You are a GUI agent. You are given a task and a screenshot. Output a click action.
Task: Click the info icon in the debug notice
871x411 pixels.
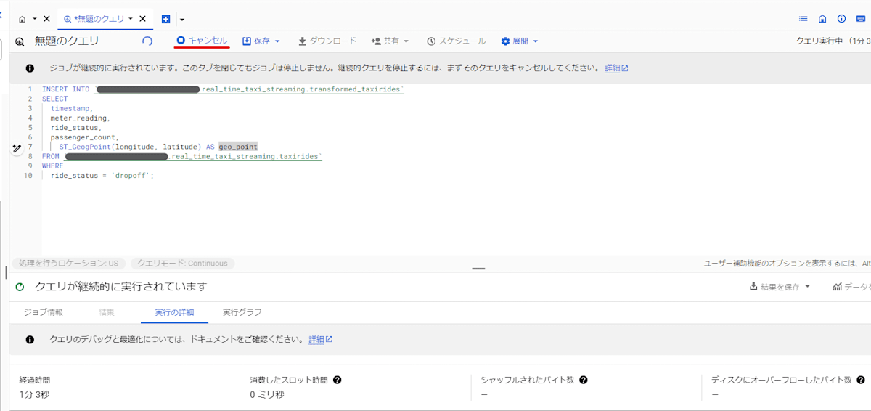(30, 339)
